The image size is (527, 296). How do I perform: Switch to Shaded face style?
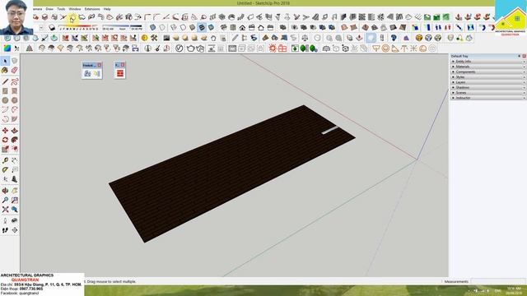pos(192,27)
